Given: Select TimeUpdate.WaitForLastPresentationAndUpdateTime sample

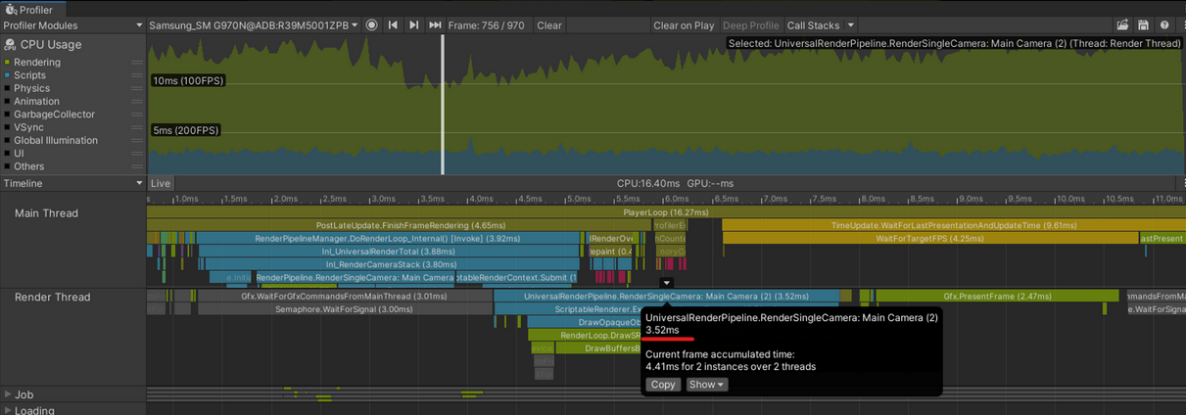Looking at the screenshot, I should pyautogui.click(x=954, y=225).
